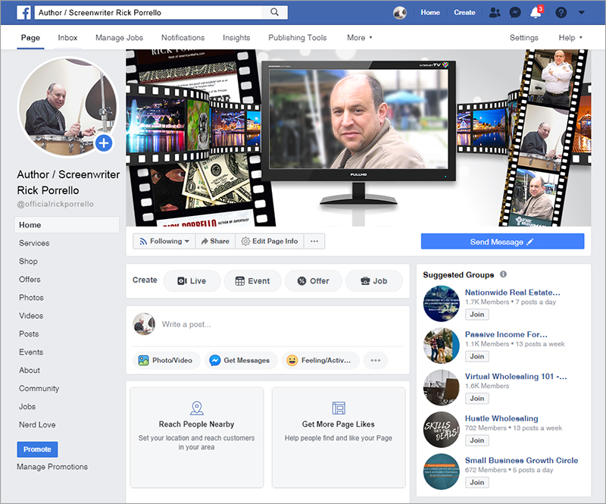Screen dimensions: 606x504
Task: Click the Facebook logo icon
Action: (x=23, y=13)
